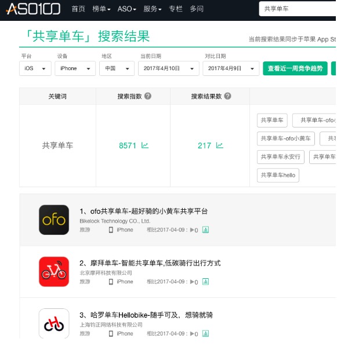The height and width of the screenshot is (346, 337).
Task: Open 专栏 in the top navigation
Action: click(176, 9)
